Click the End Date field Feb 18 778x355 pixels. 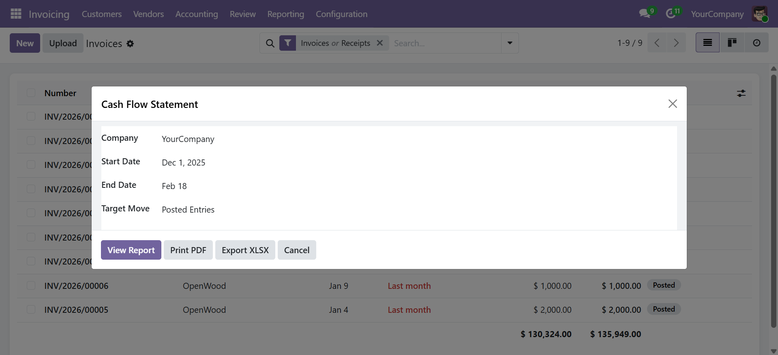(174, 186)
